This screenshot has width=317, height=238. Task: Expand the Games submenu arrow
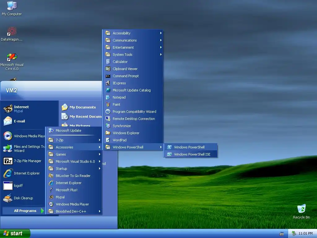point(100,154)
